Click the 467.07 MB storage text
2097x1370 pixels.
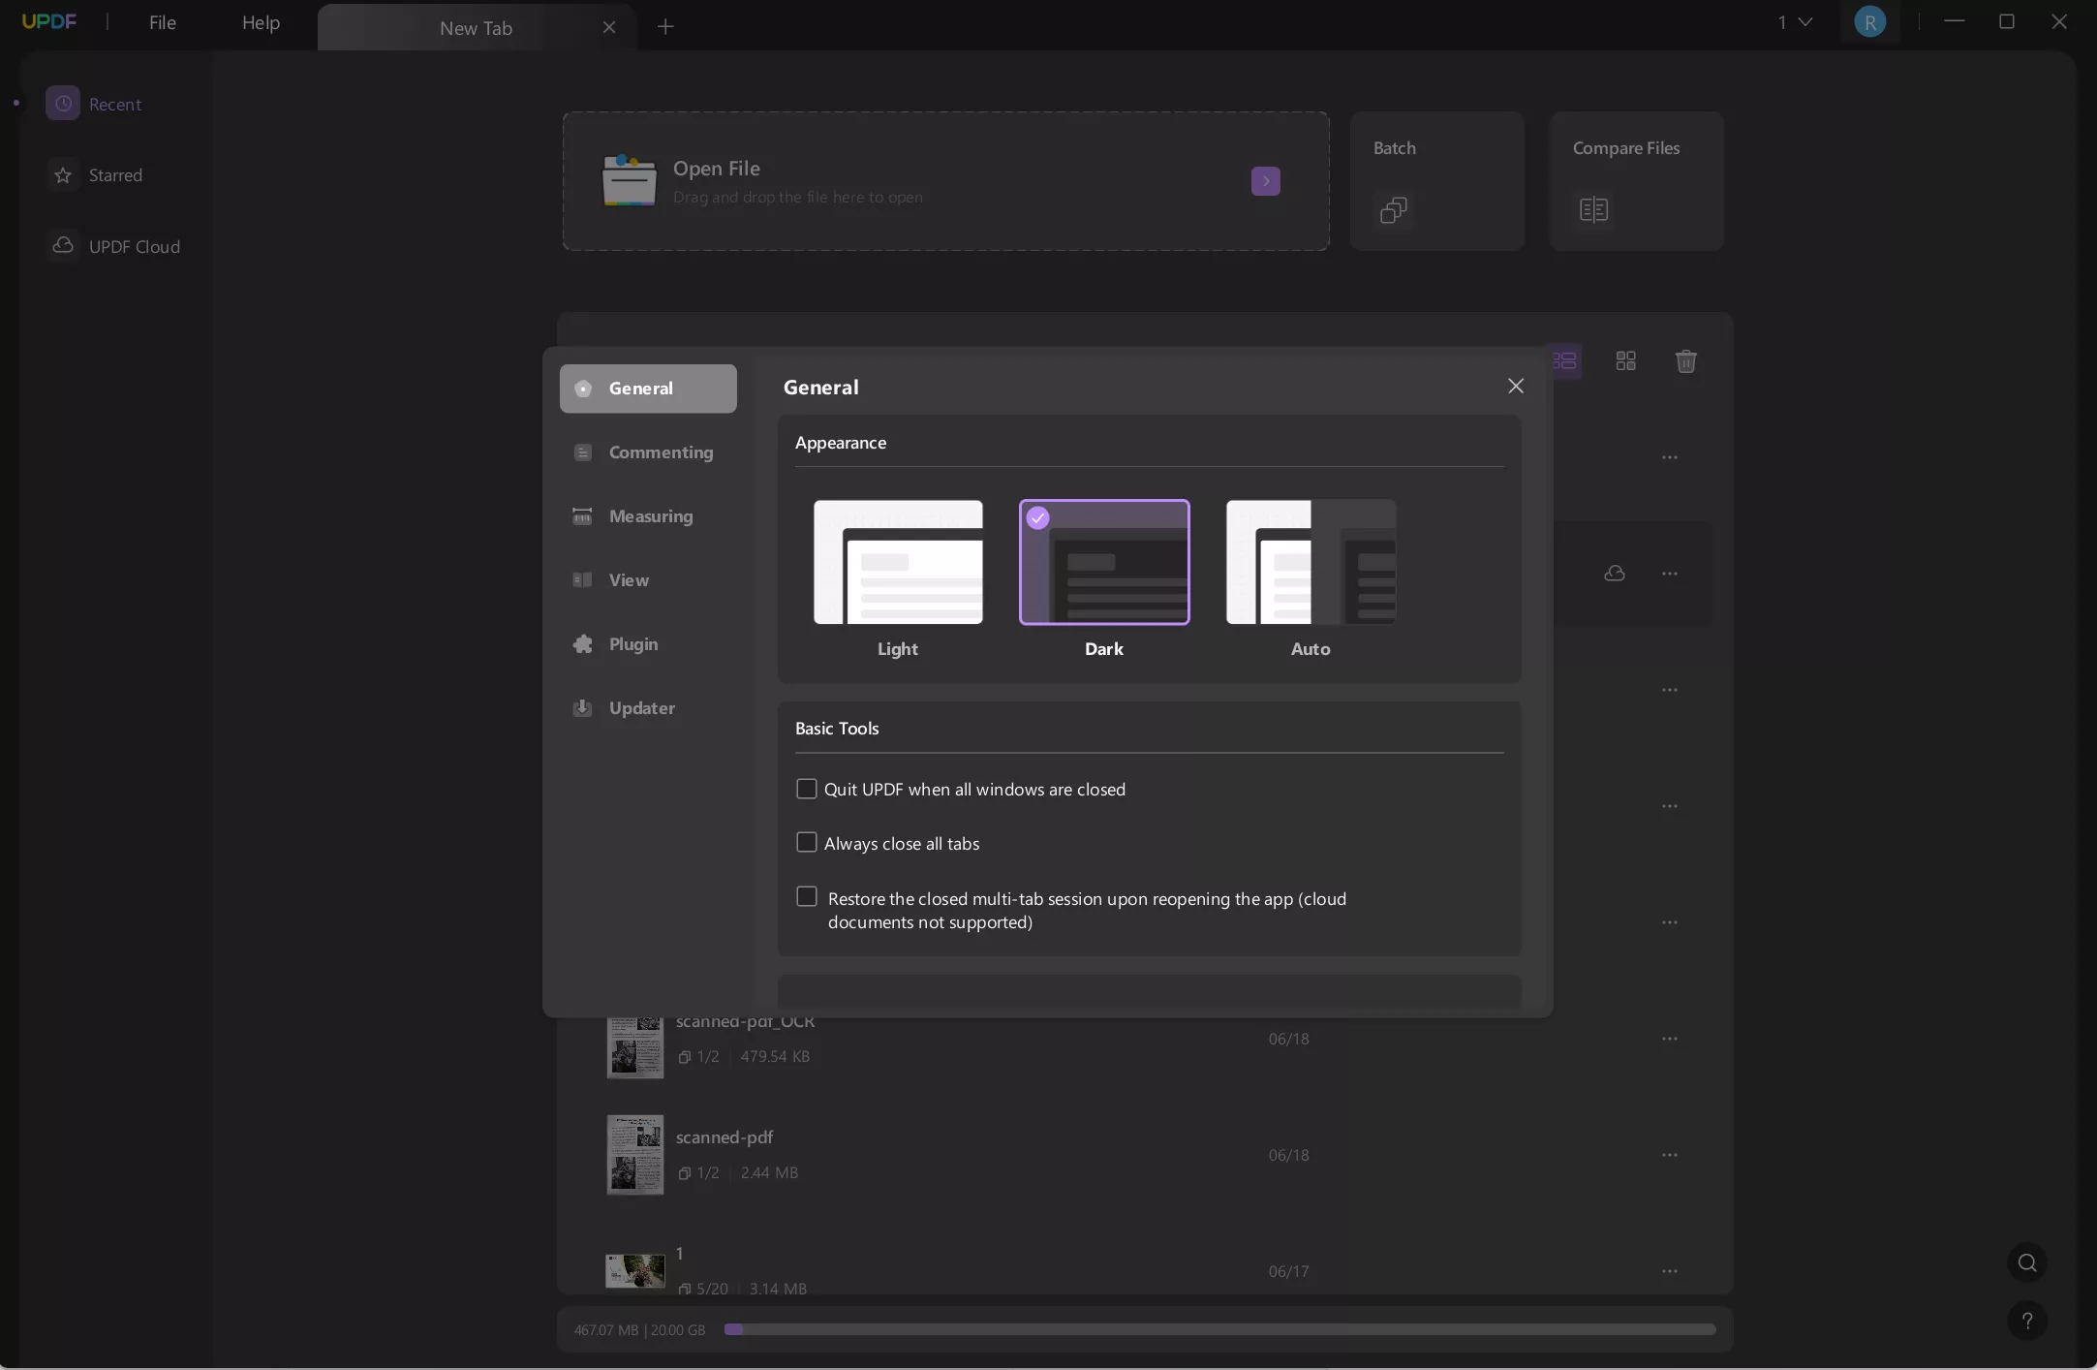point(606,1330)
